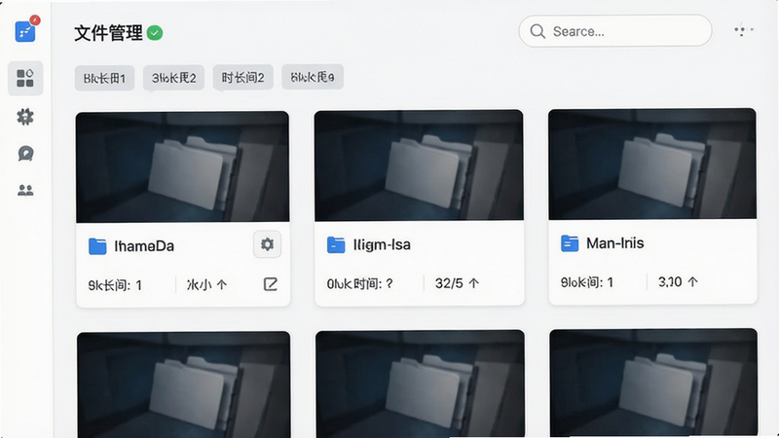Click the search magnifier icon
The height and width of the screenshot is (438, 779).
click(538, 31)
